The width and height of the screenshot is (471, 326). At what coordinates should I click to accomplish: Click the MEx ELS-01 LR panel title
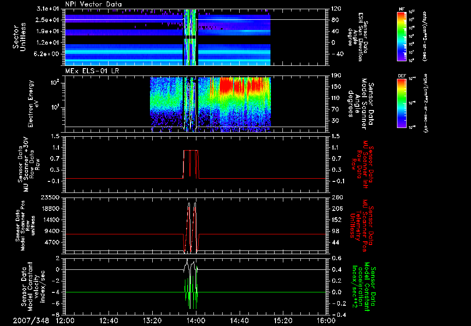pyautogui.click(x=92, y=71)
